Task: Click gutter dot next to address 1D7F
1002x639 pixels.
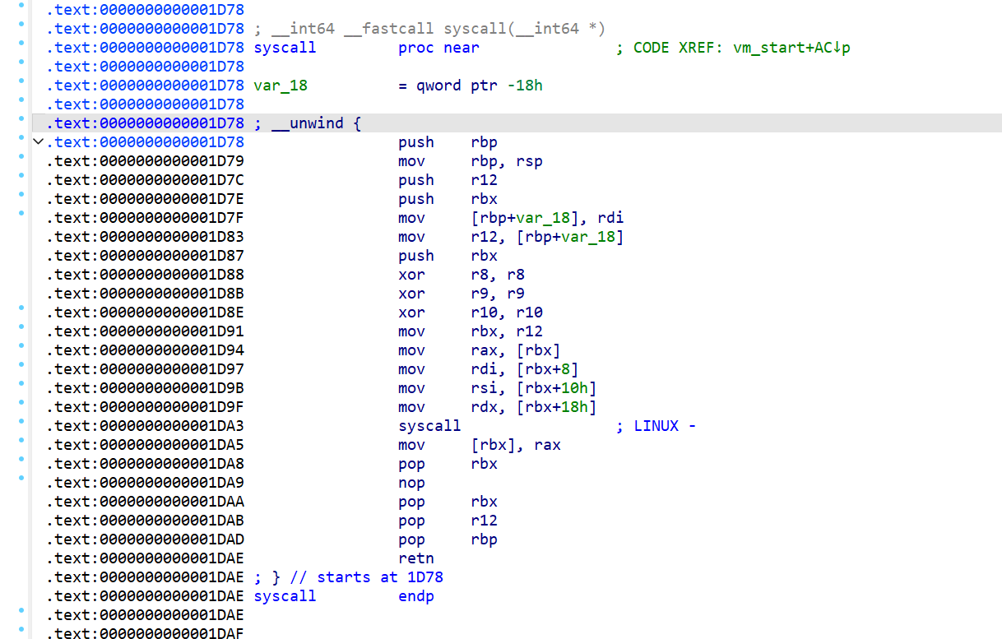Action: (x=21, y=213)
